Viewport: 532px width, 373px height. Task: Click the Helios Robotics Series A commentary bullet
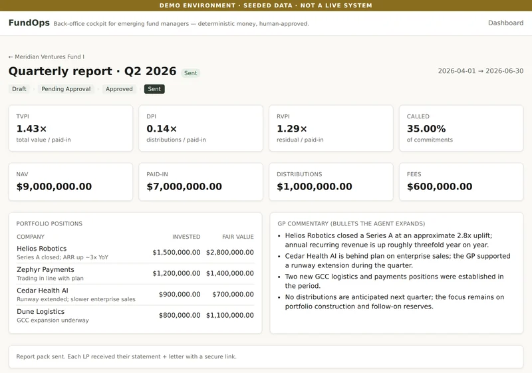point(388,240)
